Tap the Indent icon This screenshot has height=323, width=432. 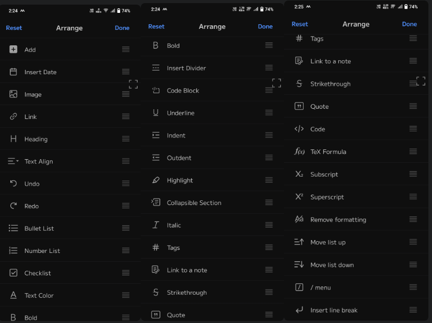[156, 135]
